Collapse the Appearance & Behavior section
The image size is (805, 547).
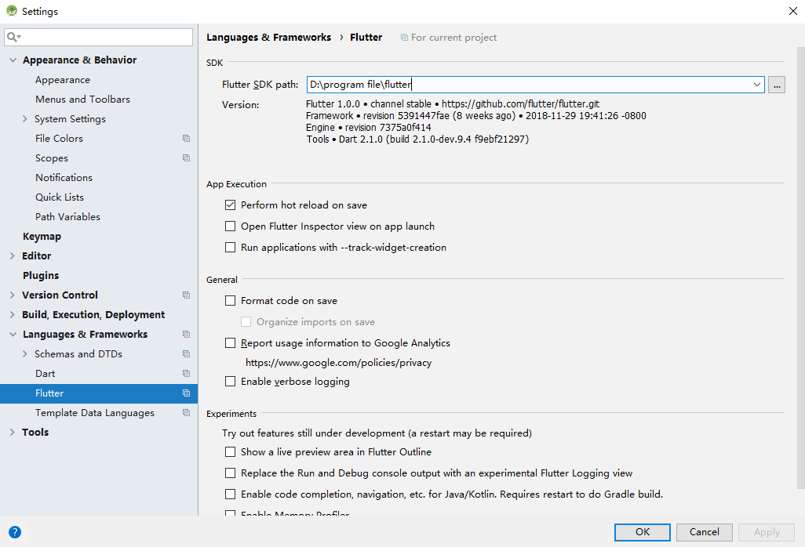(x=13, y=60)
